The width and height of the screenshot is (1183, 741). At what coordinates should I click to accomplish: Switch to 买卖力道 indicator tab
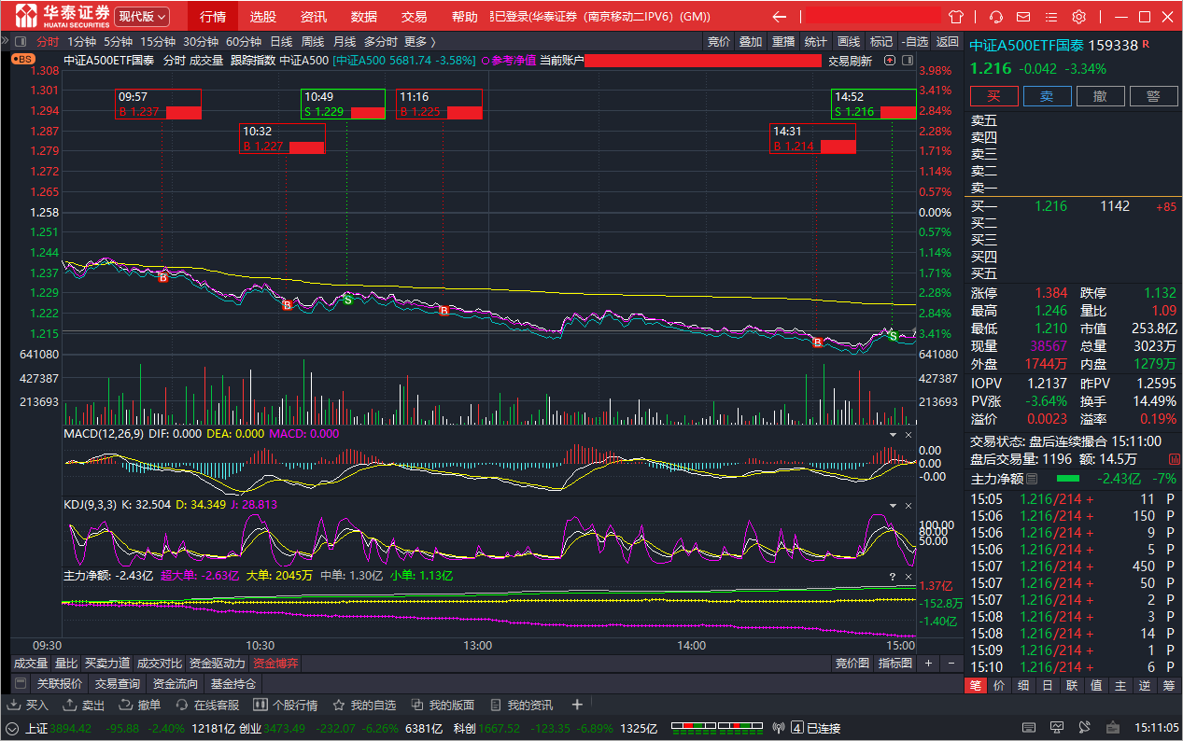tap(107, 664)
